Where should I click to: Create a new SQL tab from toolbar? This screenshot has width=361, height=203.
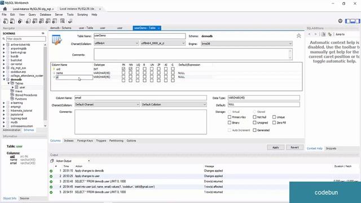[x=5, y=21]
